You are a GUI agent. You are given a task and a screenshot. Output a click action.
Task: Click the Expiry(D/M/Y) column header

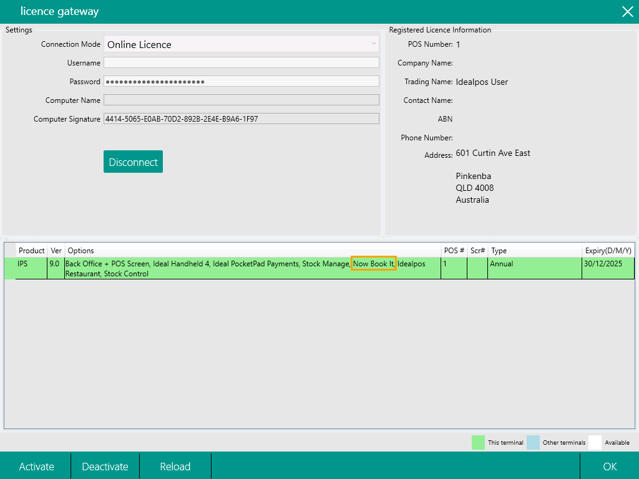pos(608,251)
